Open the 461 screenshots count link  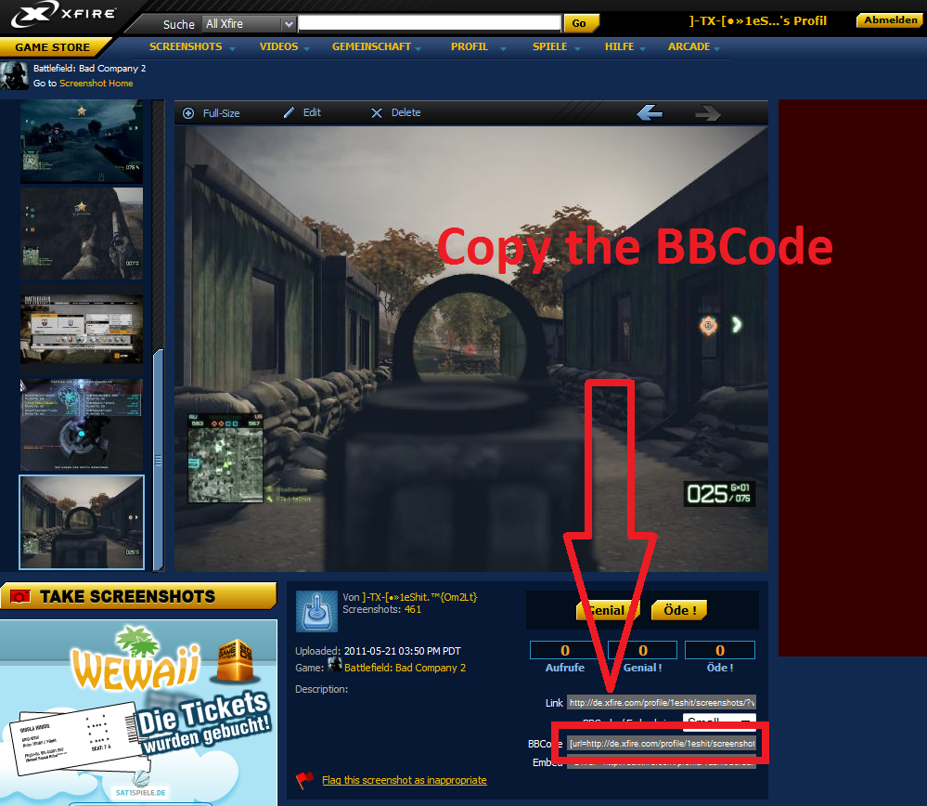413,609
